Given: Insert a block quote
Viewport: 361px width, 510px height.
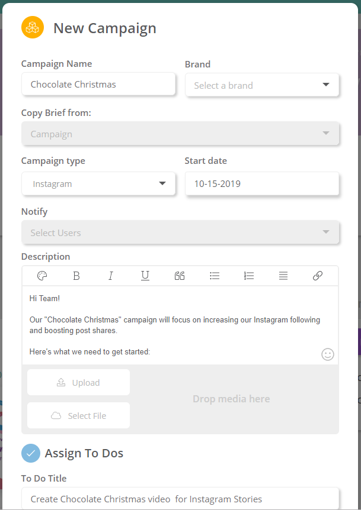Looking at the screenshot, I should (x=180, y=276).
